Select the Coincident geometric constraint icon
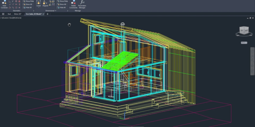This screenshot has width=255, height=127. [x=10, y=1]
